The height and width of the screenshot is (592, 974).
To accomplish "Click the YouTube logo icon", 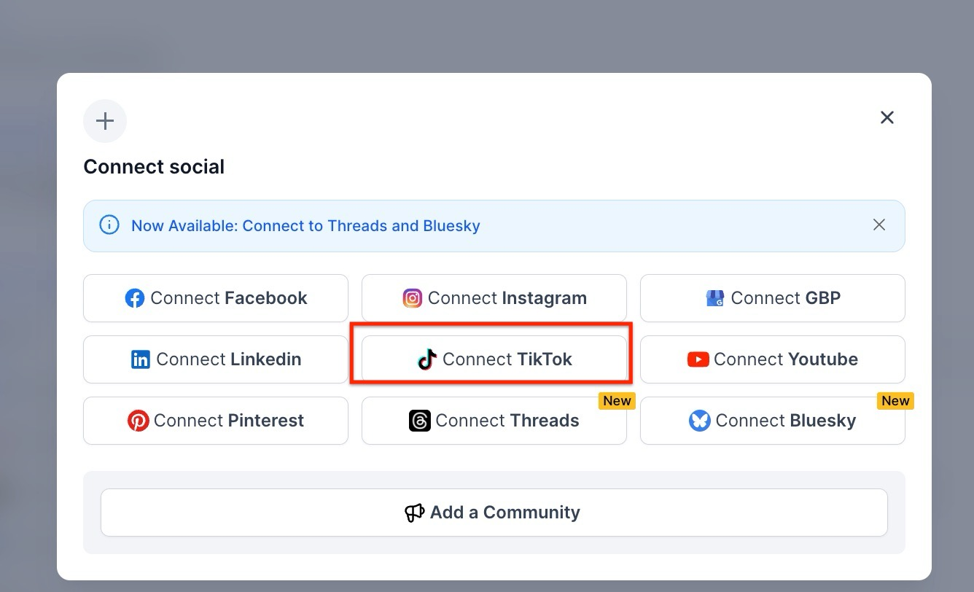I will (698, 359).
